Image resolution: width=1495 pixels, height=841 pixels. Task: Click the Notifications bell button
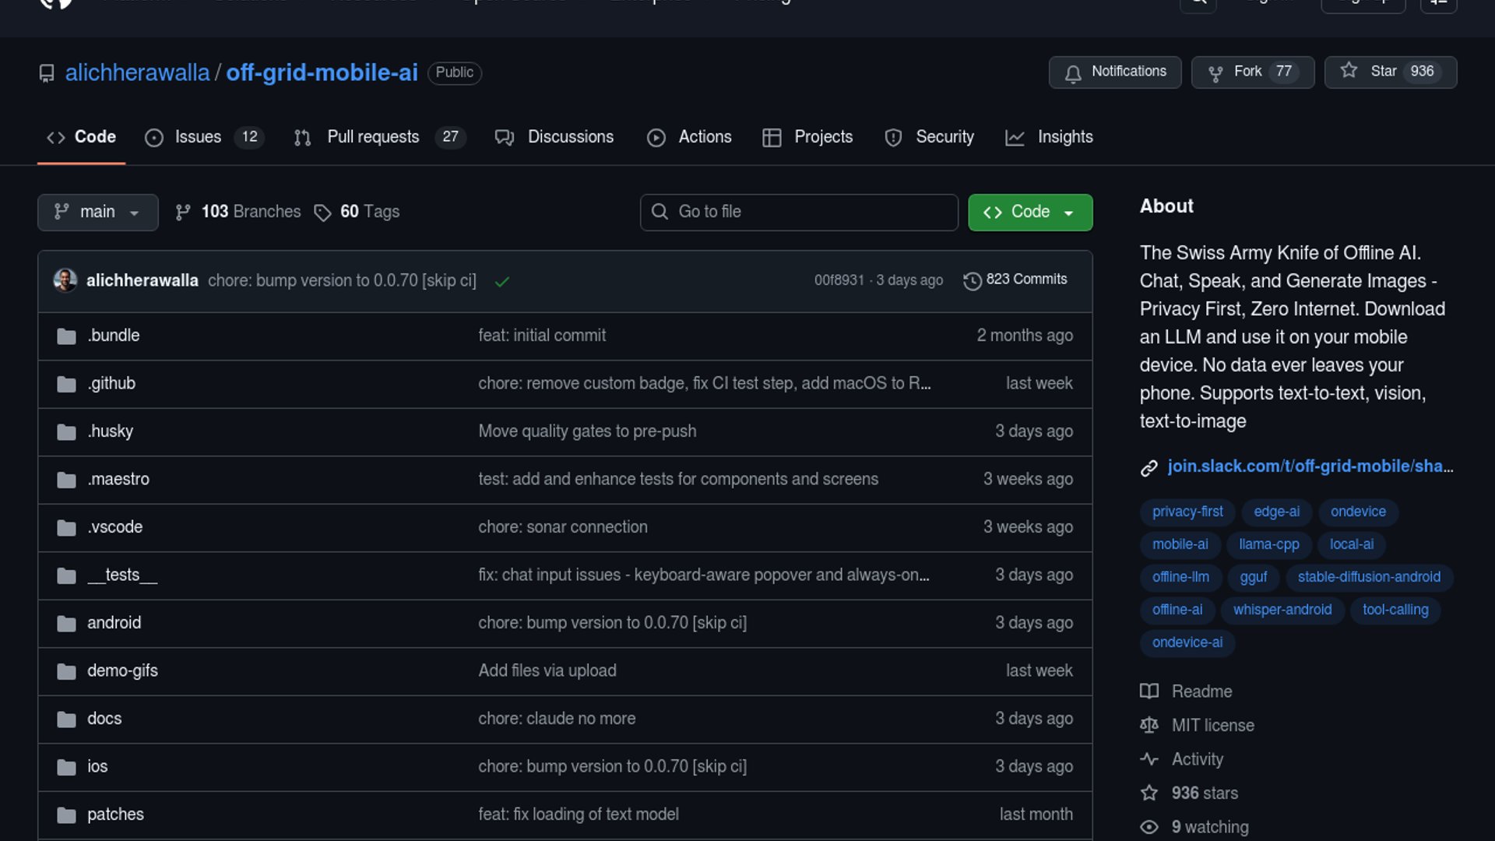tap(1114, 72)
